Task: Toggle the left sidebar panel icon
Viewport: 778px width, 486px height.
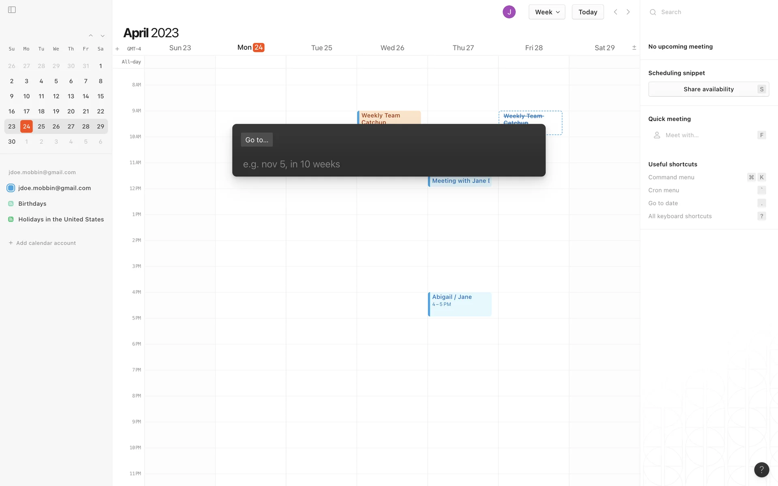Action: (x=12, y=10)
